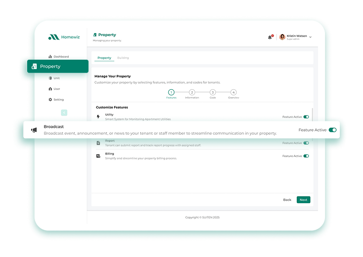Click the Dashboard bar chart icon
The height and width of the screenshot is (257, 363).
point(50,56)
